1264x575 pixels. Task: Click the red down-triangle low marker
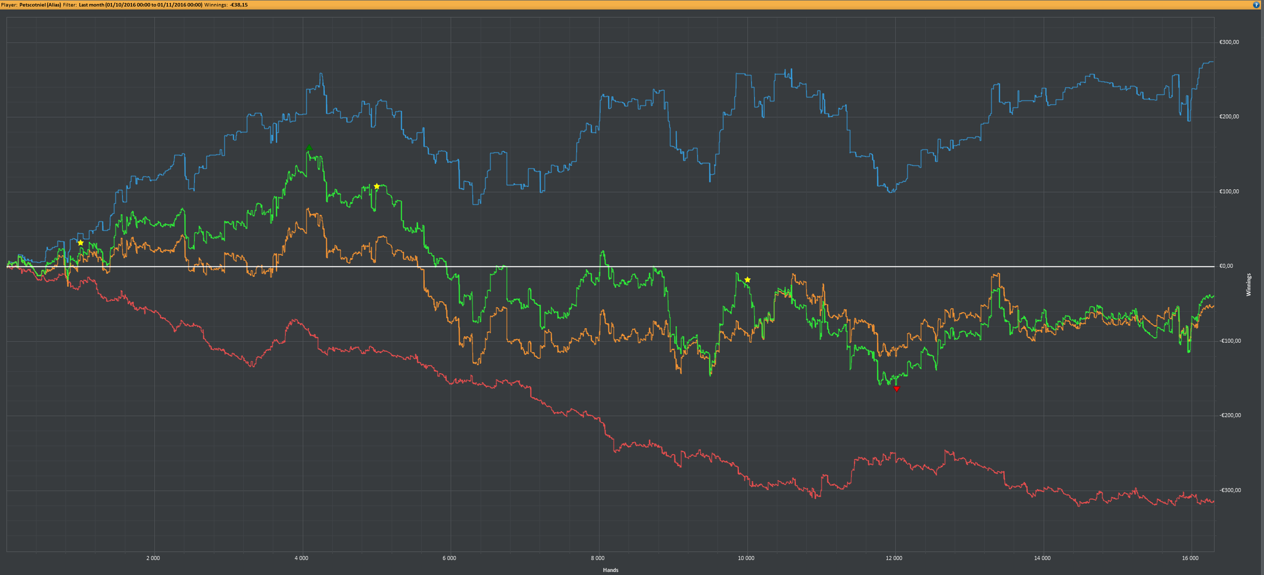(x=896, y=389)
